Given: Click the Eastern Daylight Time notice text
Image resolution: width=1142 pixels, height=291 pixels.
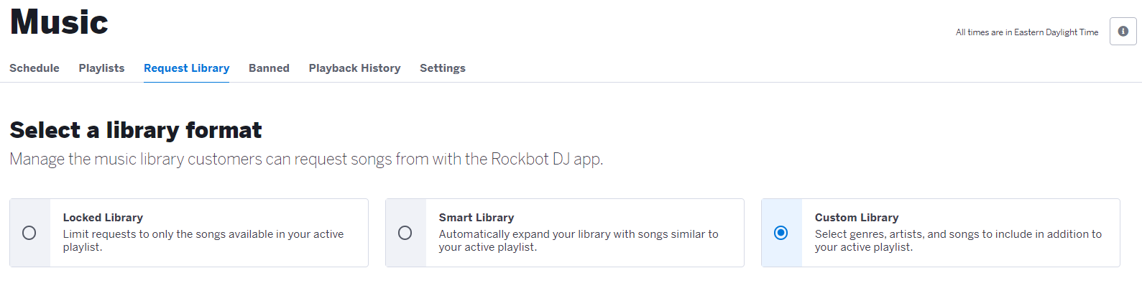Looking at the screenshot, I should (x=1027, y=32).
